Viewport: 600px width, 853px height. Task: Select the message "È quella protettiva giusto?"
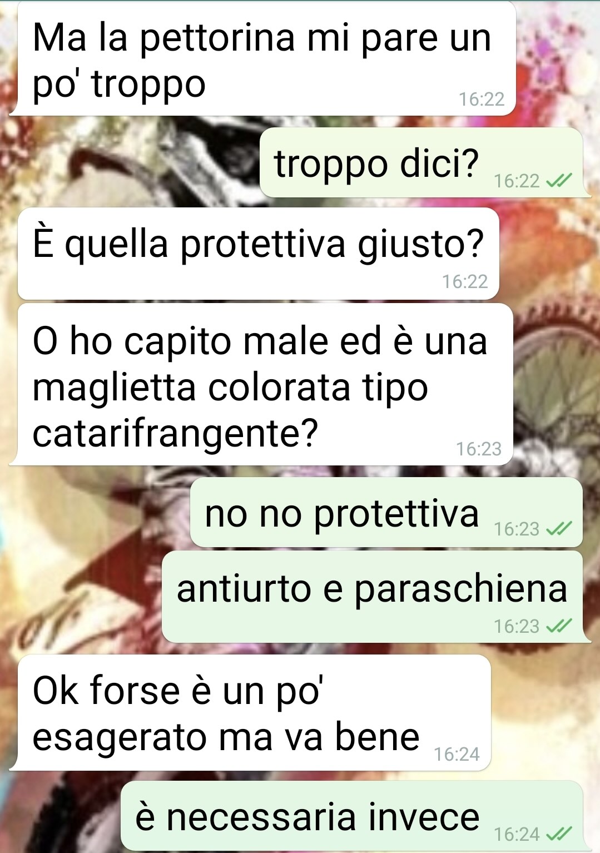(x=259, y=254)
